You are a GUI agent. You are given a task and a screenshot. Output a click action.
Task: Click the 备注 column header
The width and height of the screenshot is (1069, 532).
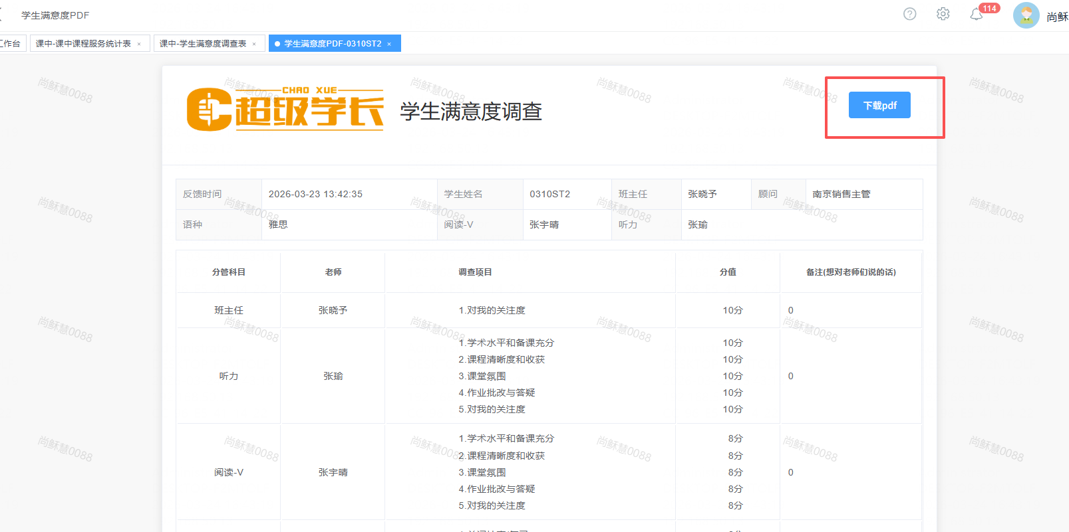click(x=851, y=272)
